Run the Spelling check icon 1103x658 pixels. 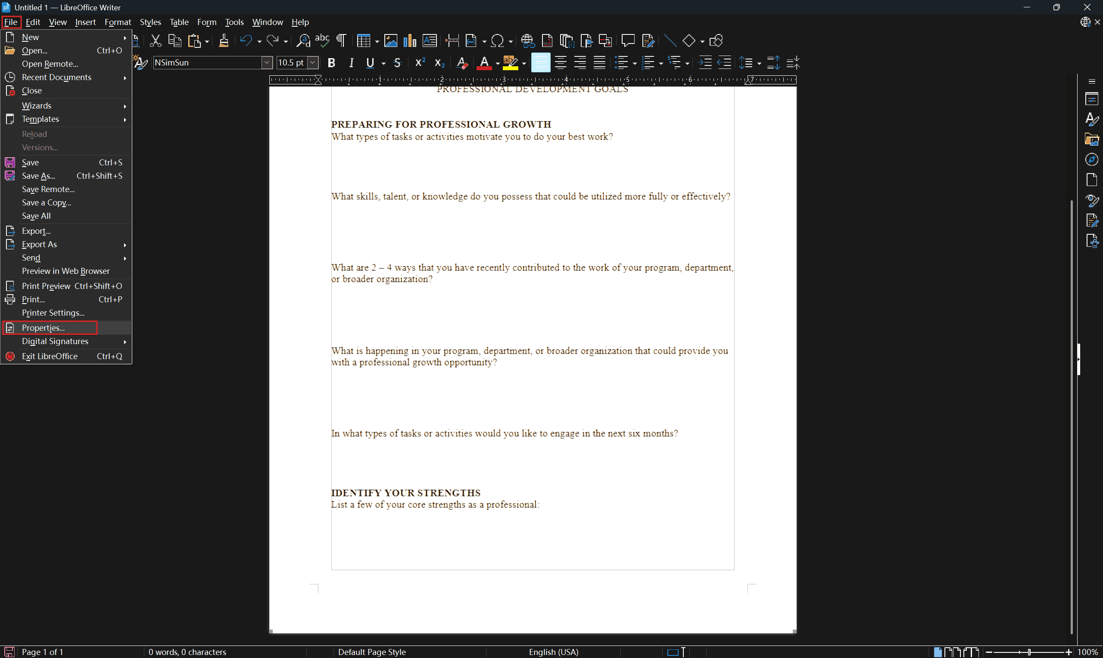(x=322, y=41)
